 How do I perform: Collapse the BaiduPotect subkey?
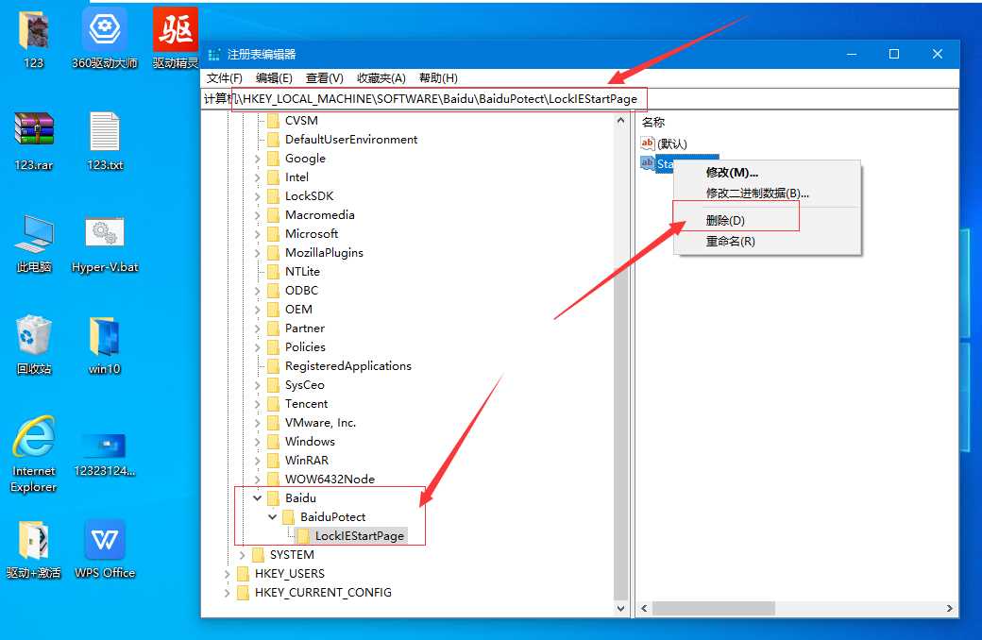(273, 516)
